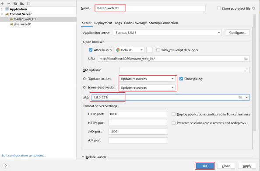The width and height of the screenshot is (260, 171).
Task: Click the Configure... button
Action: tap(238, 33)
